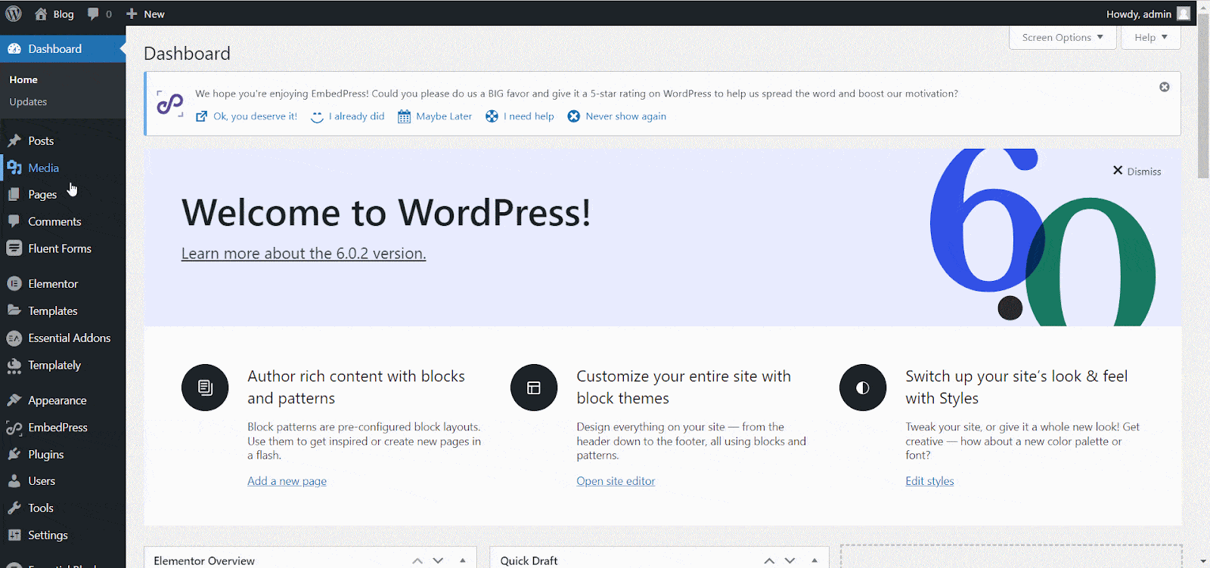Click the vertical page scrollbar thumb
1210x568 pixels.
click(x=1203, y=95)
